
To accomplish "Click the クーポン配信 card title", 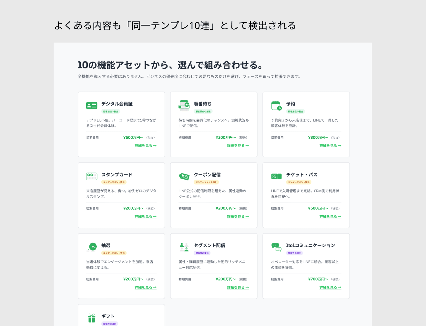I will (207, 175).
